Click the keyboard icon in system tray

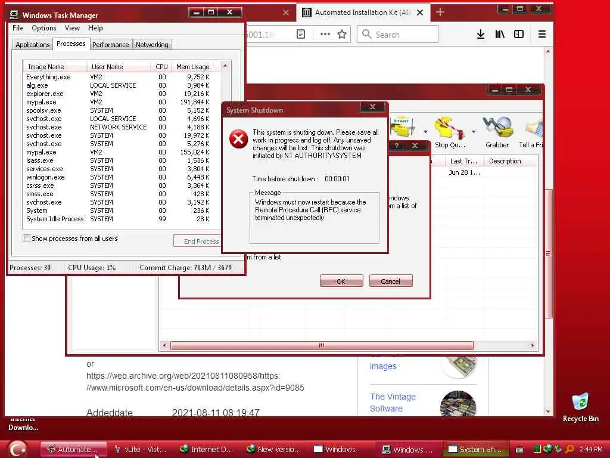click(519, 450)
